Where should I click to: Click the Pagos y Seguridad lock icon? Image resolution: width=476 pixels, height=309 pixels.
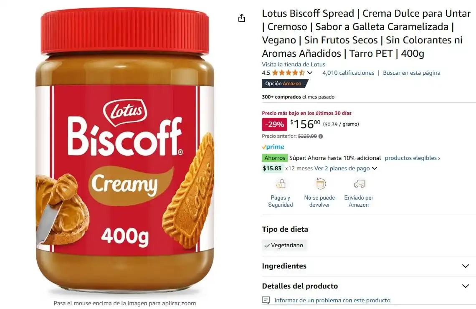pyautogui.click(x=281, y=184)
